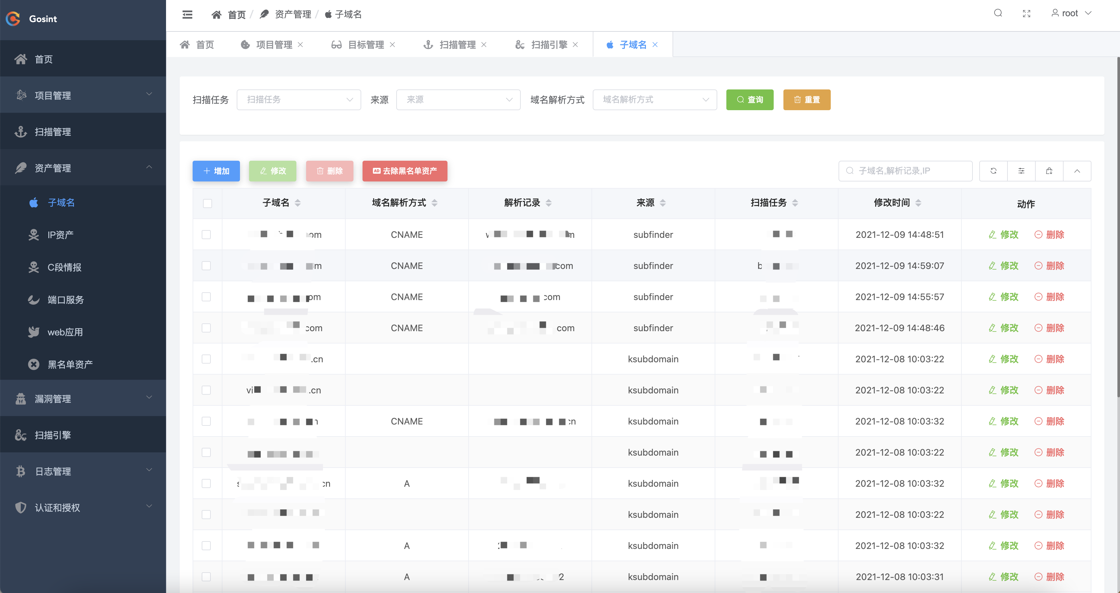Viewport: 1120px width, 593px height.
Task: Click the header search magnifier icon
Action: click(x=998, y=13)
